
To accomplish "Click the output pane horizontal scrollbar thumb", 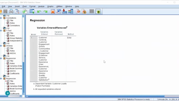I will [x=96, y=96].
